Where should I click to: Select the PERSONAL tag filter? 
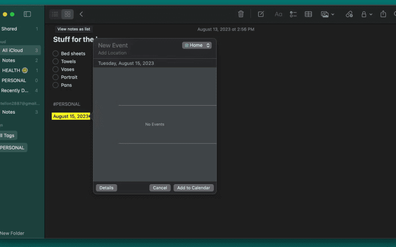[x=13, y=148]
